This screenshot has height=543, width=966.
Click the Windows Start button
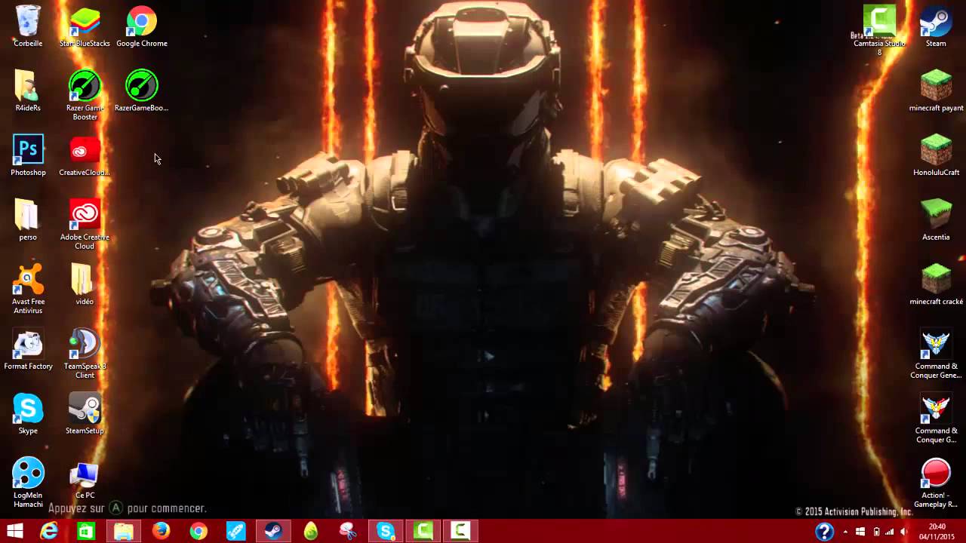[x=14, y=532]
